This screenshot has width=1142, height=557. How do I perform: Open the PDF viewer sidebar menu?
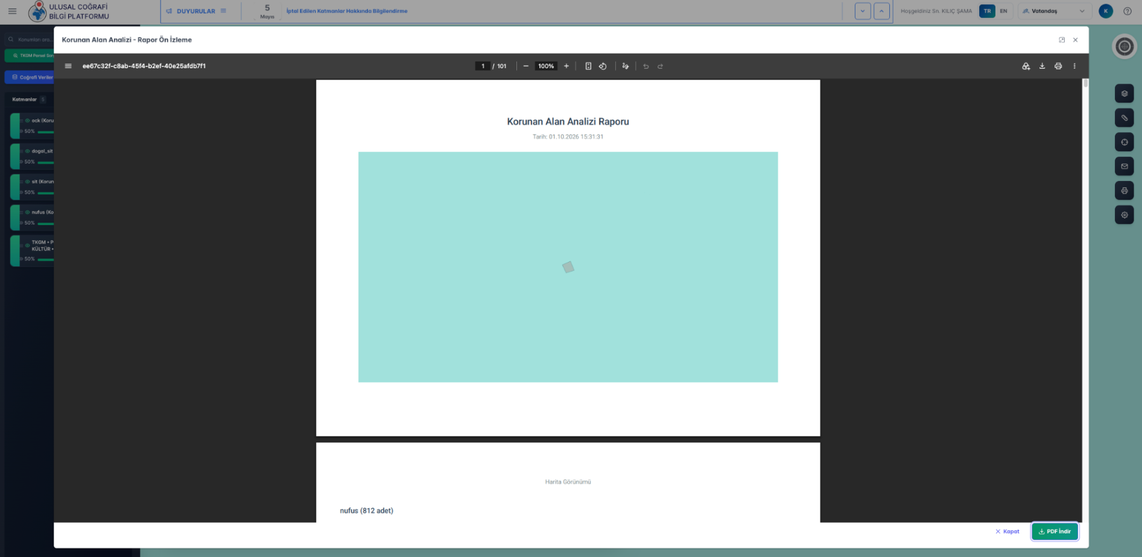click(x=68, y=66)
